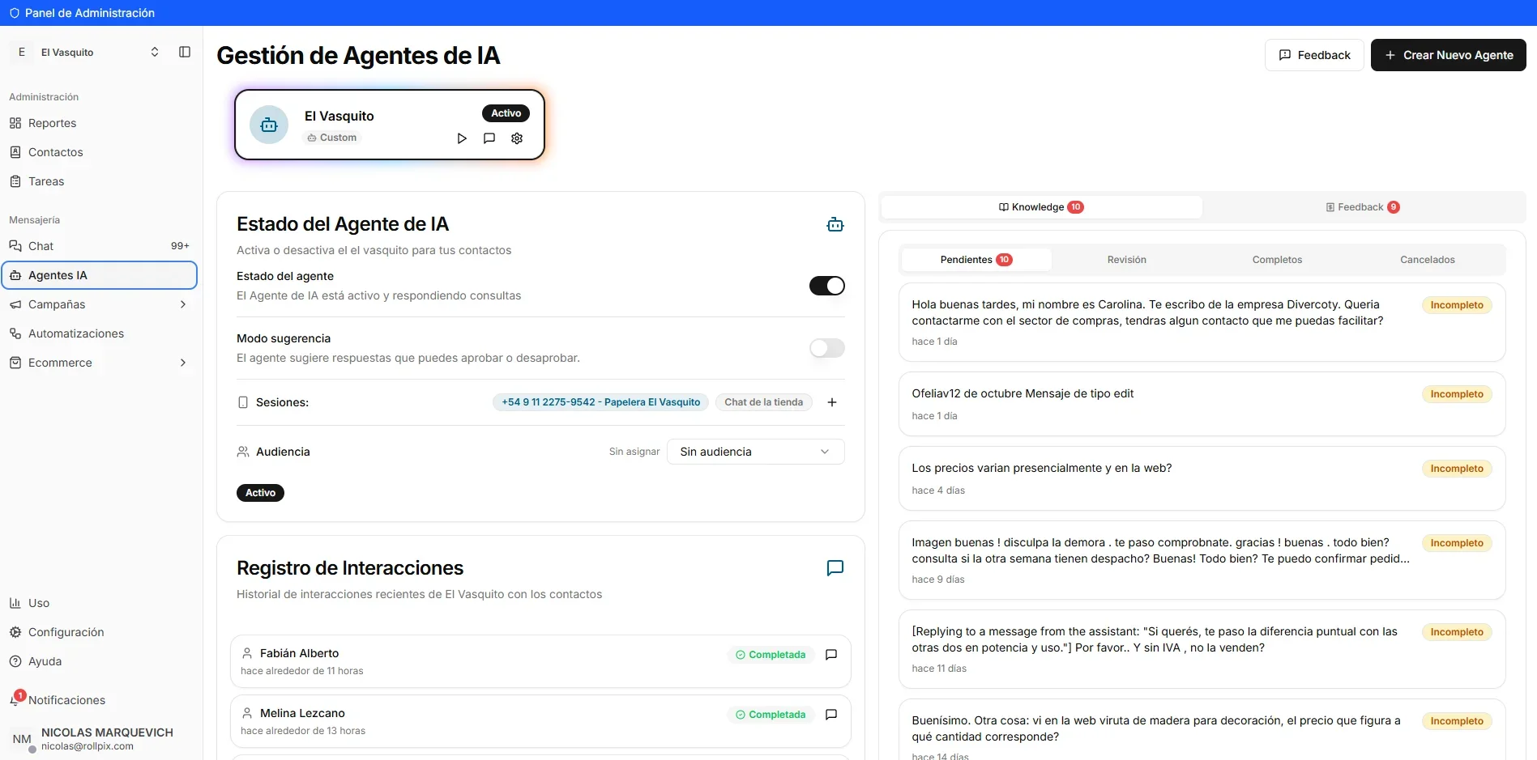Image resolution: width=1537 pixels, height=760 pixels.
Task: Click the Ecommerce bag icon
Action: [x=15, y=363]
